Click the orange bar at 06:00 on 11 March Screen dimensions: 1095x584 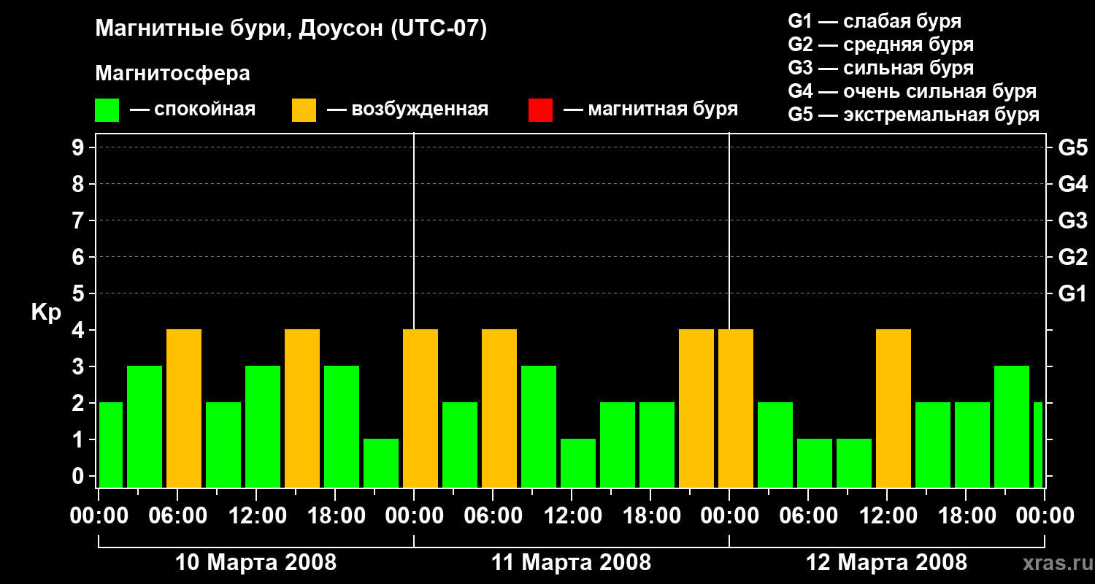[499, 409]
